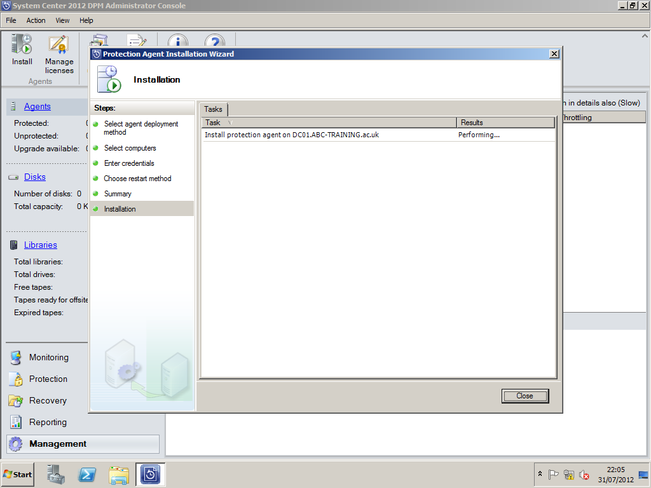Open the Help menu
This screenshot has width=651, height=488.
coord(86,20)
